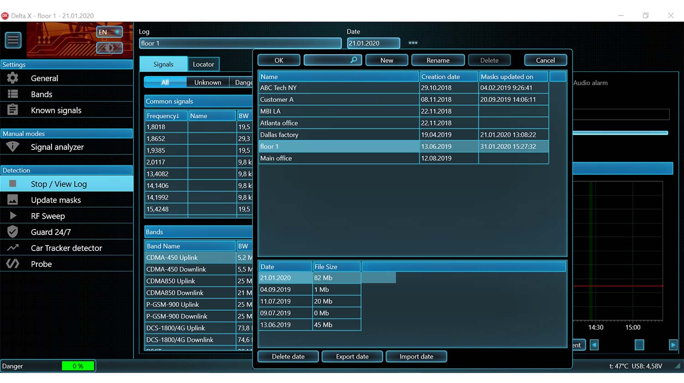Image resolution: width=684 pixels, height=383 pixels.
Task: Click the RF Sweep play icon
Action: pos(13,216)
